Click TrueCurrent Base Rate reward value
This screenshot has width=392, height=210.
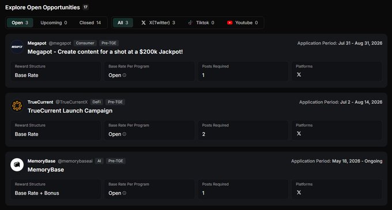(x=27, y=134)
